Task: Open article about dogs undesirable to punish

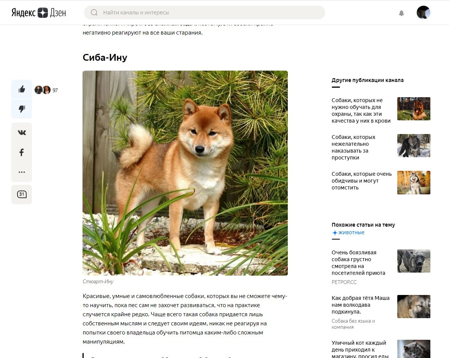Action: 353,147
